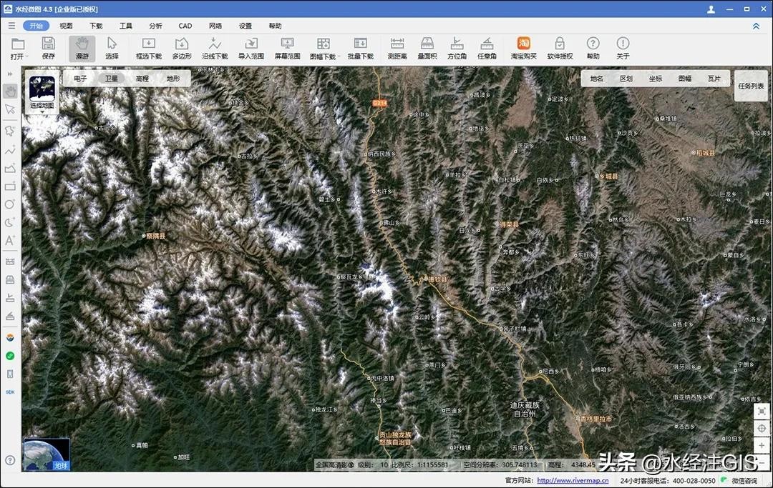Save with the 保存 toolbar icon

click(x=48, y=48)
